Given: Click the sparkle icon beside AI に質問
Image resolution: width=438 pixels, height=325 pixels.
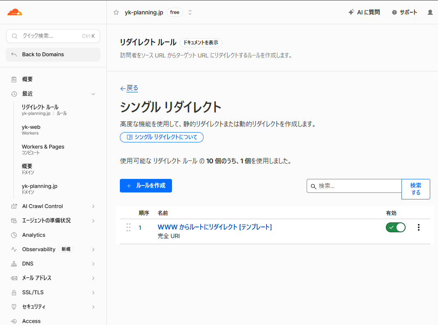Looking at the screenshot, I should (x=351, y=12).
